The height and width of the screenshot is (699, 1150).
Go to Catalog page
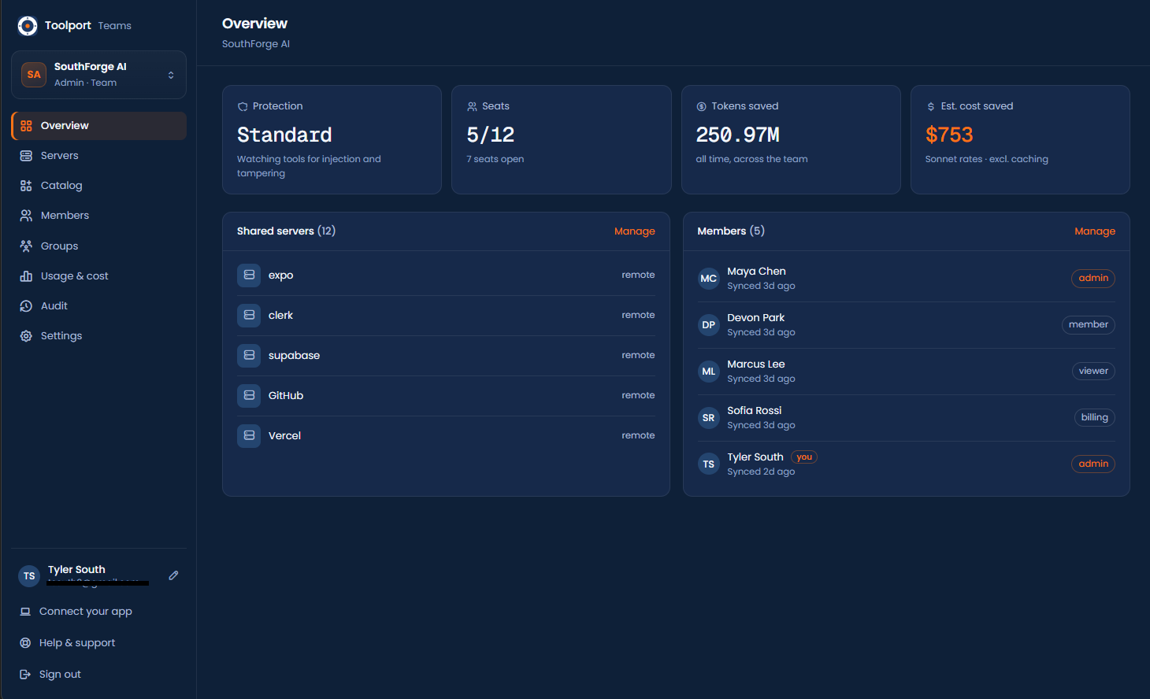tap(98, 186)
